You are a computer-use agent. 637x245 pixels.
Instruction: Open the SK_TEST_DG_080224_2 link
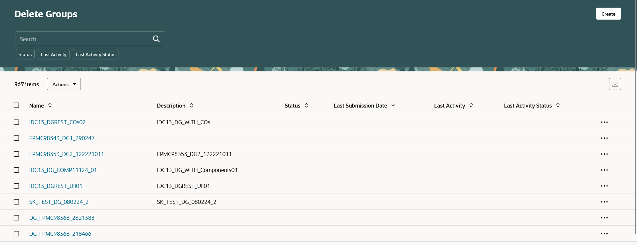(59, 202)
